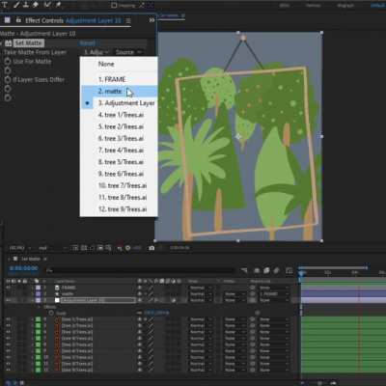Click the Use For Matte stopwatch
This screenshot has height=386, width=386.
pyautogui.click(x=8, y=61)
